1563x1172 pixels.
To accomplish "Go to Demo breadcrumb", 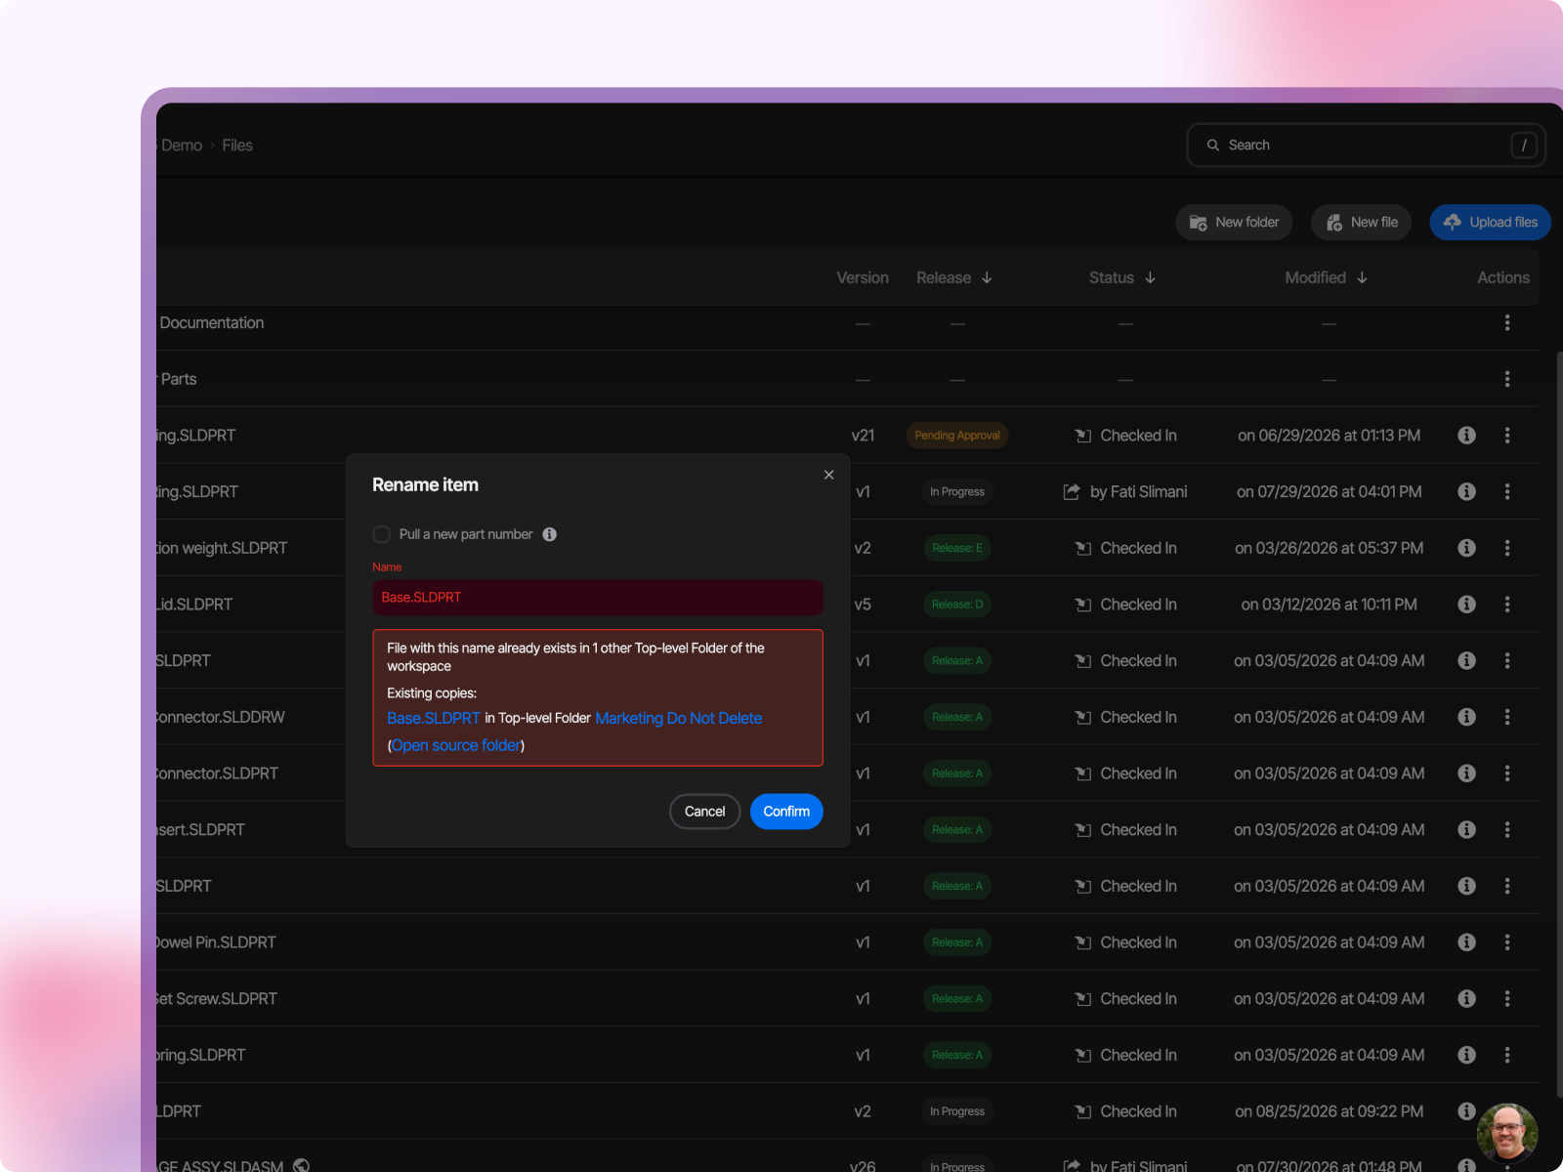I will click(182, 146).
